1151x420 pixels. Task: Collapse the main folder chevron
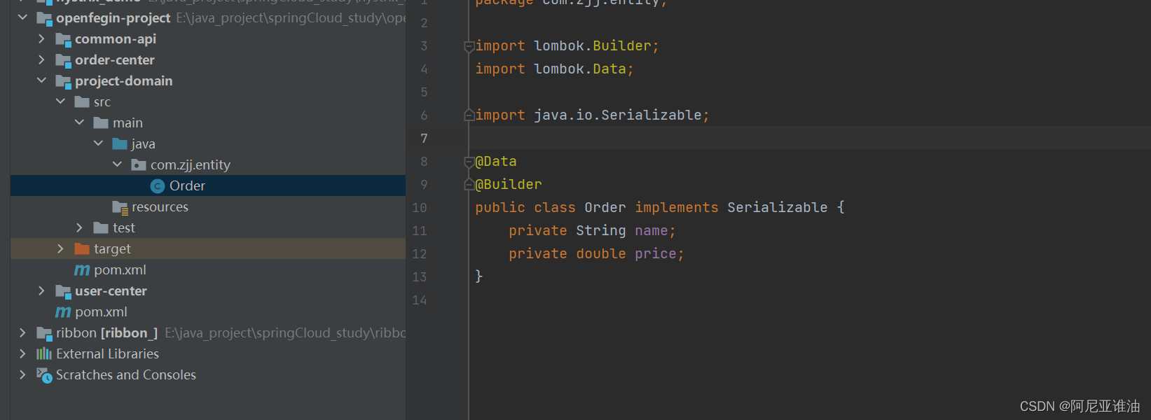[79, 122]
